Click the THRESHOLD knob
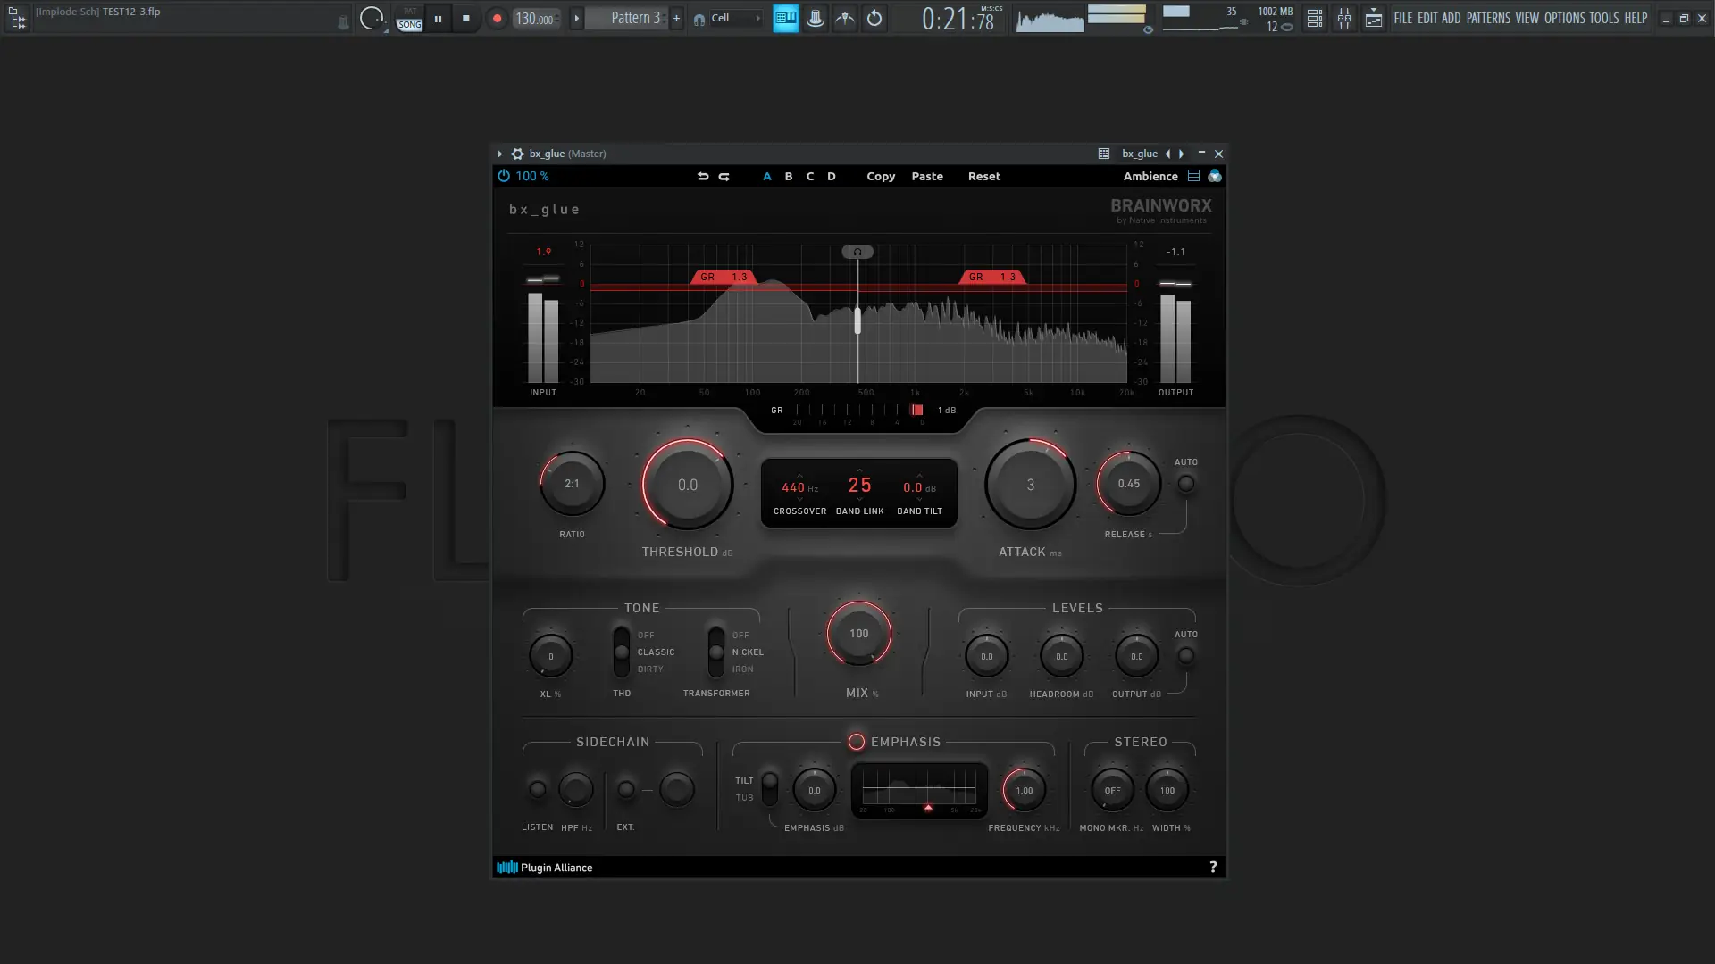Screen dimensions: 1715x964 pos(686,485)
